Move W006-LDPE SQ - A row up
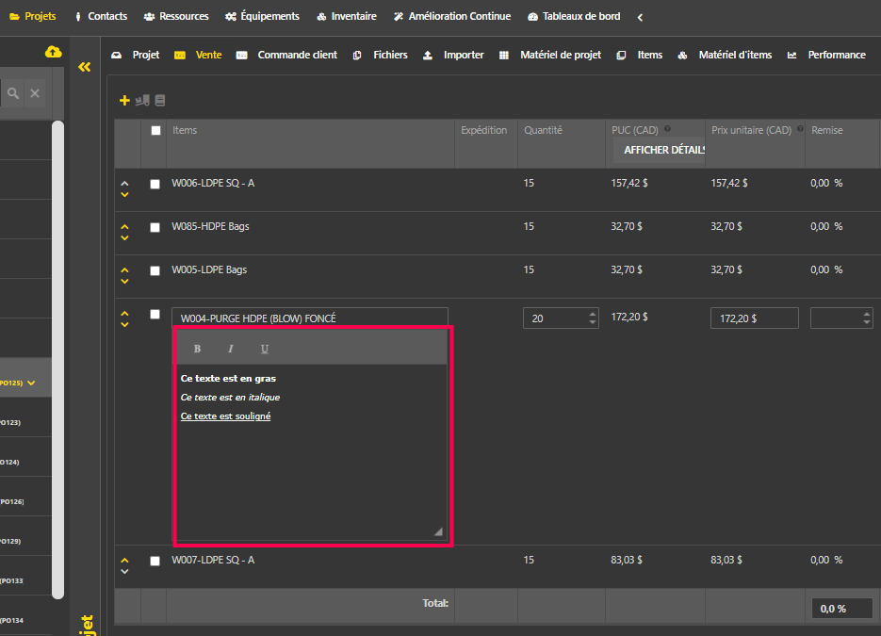 pos(124,183)
